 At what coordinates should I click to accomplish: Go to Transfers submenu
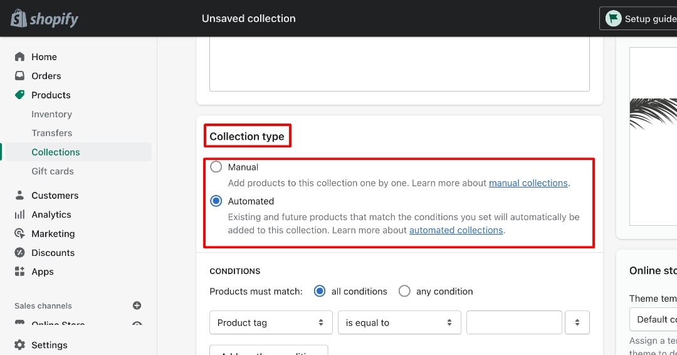pos(52,133)
